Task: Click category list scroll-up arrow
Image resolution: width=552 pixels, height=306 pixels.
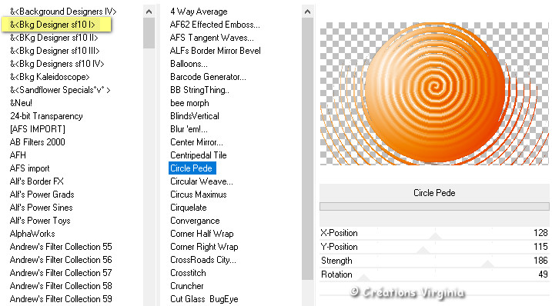Action: 149,12
